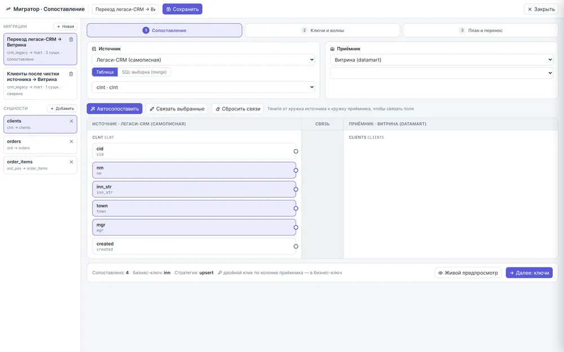Remove the orders entity with its X icon
564x352 pixels.
coord(71,141)
